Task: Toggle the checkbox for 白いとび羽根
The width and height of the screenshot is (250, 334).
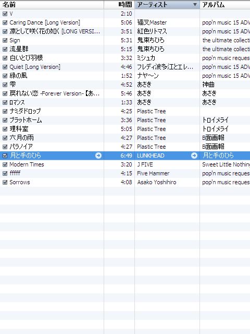Action: [x=5, y=58]
